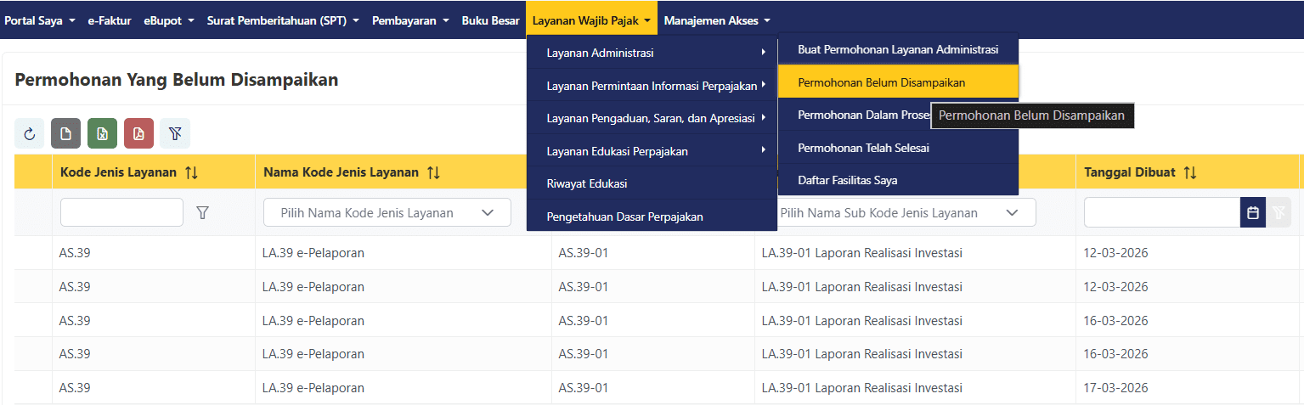Sort by Kode Jenis Layanan arrows
Viewport: 1304px width, 405px height.
191,172
